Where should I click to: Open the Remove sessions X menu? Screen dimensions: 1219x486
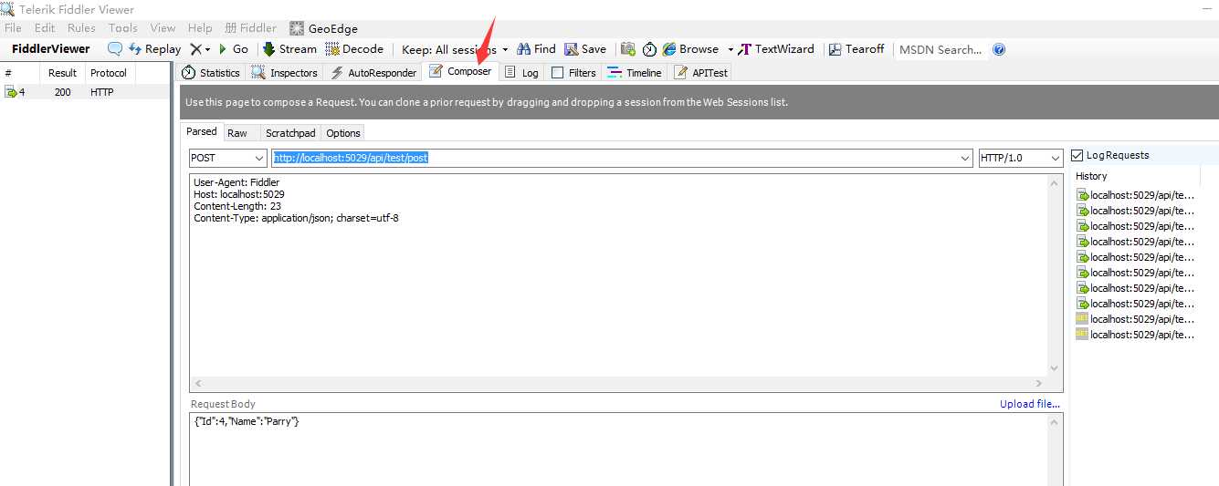tap(200, 49)
